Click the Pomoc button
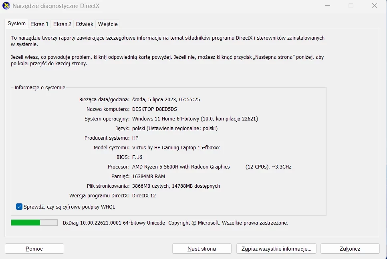Image resolution: width=387 pixels, height=259 pixels. [x=34, y=249]
